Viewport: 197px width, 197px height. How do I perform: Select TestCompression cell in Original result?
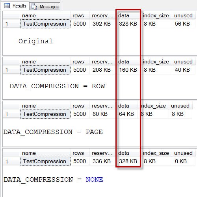[45, 24]
